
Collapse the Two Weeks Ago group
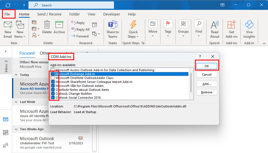[x=16, y=129]
